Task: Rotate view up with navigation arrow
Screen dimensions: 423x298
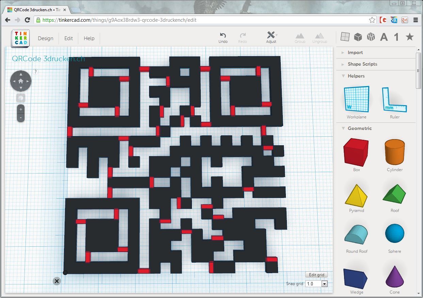Action: pos(21,74)
